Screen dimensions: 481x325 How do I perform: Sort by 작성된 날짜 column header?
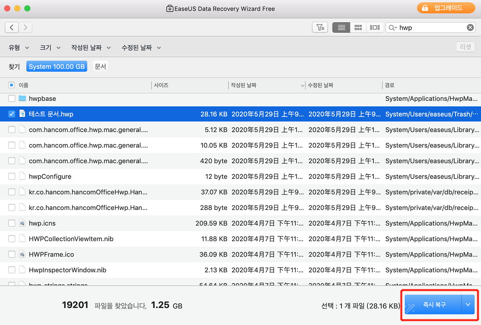click(x=244, y=85)
